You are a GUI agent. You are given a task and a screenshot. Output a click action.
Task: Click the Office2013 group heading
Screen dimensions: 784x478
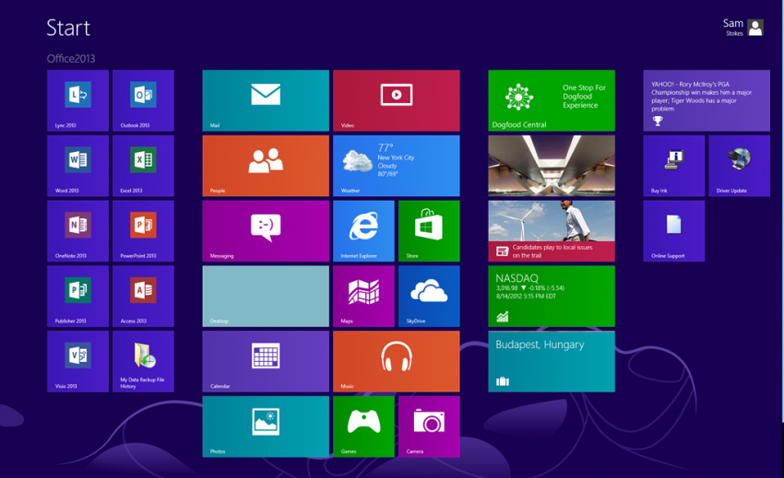71,58
